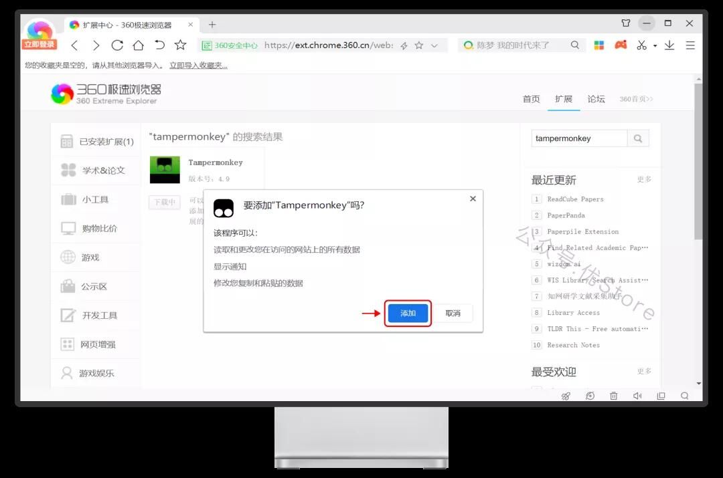Close the add-extension dialog with X
This screenshot has width=723, height=478.
pos(473,199)
